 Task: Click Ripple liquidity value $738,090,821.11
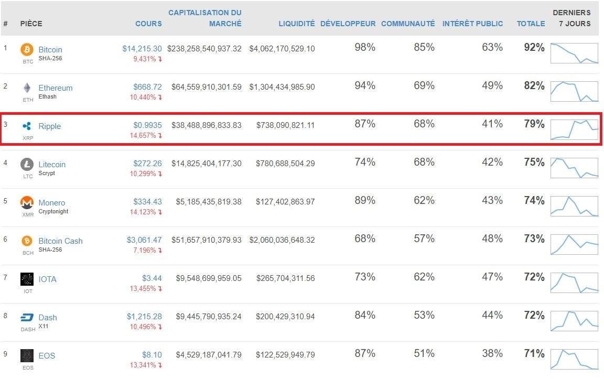click(x=285, y=125)
